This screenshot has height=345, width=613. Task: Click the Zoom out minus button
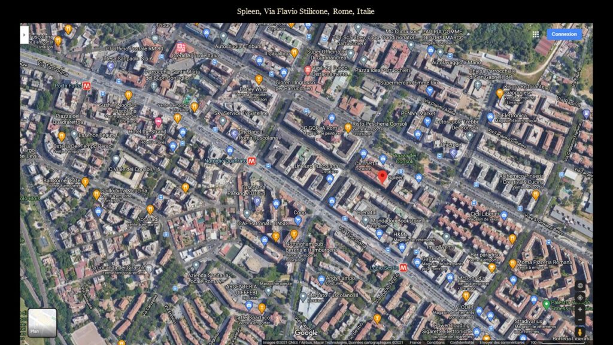pos(579,320)
